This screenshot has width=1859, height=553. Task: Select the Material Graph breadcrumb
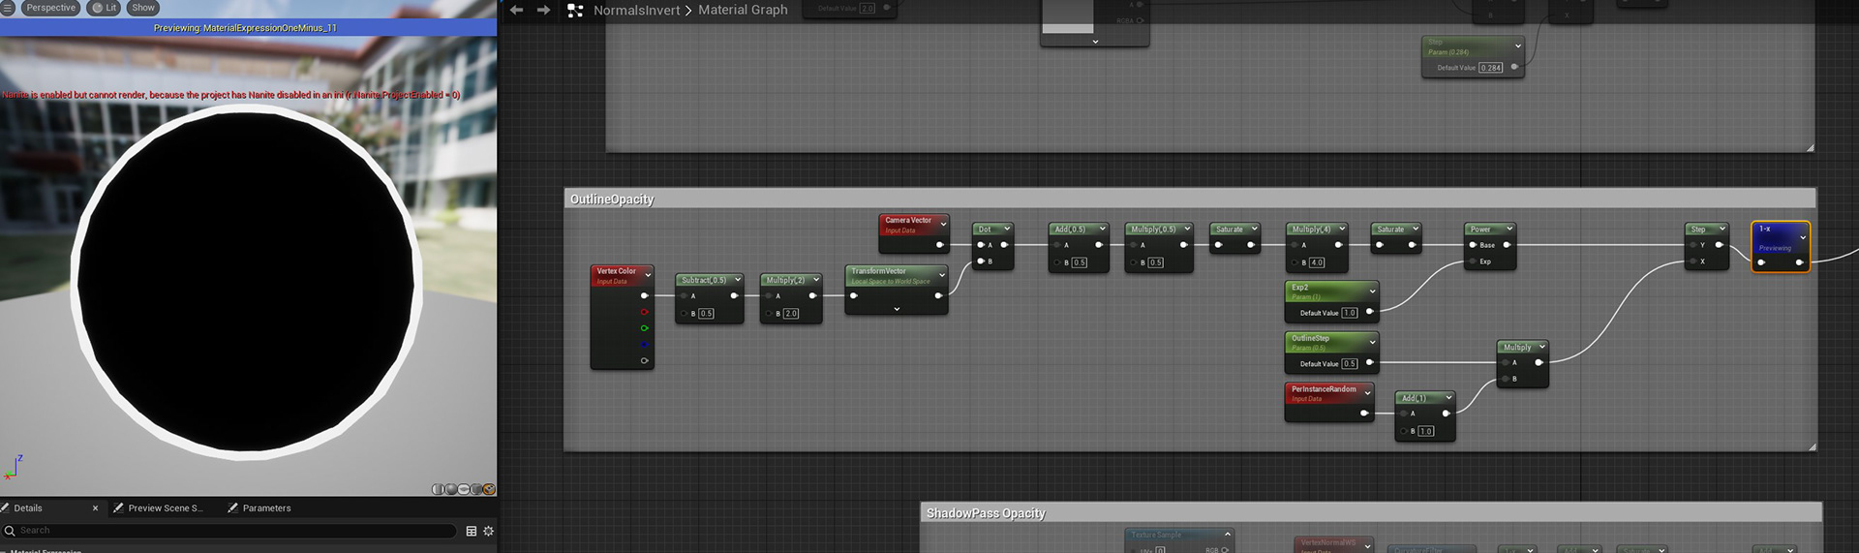pyautogui.click(x=743, y=10)
